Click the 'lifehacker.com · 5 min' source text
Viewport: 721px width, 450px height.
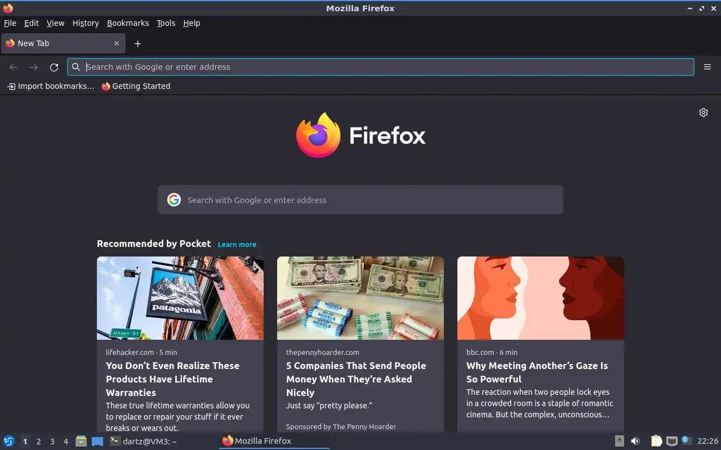(141, 352)
